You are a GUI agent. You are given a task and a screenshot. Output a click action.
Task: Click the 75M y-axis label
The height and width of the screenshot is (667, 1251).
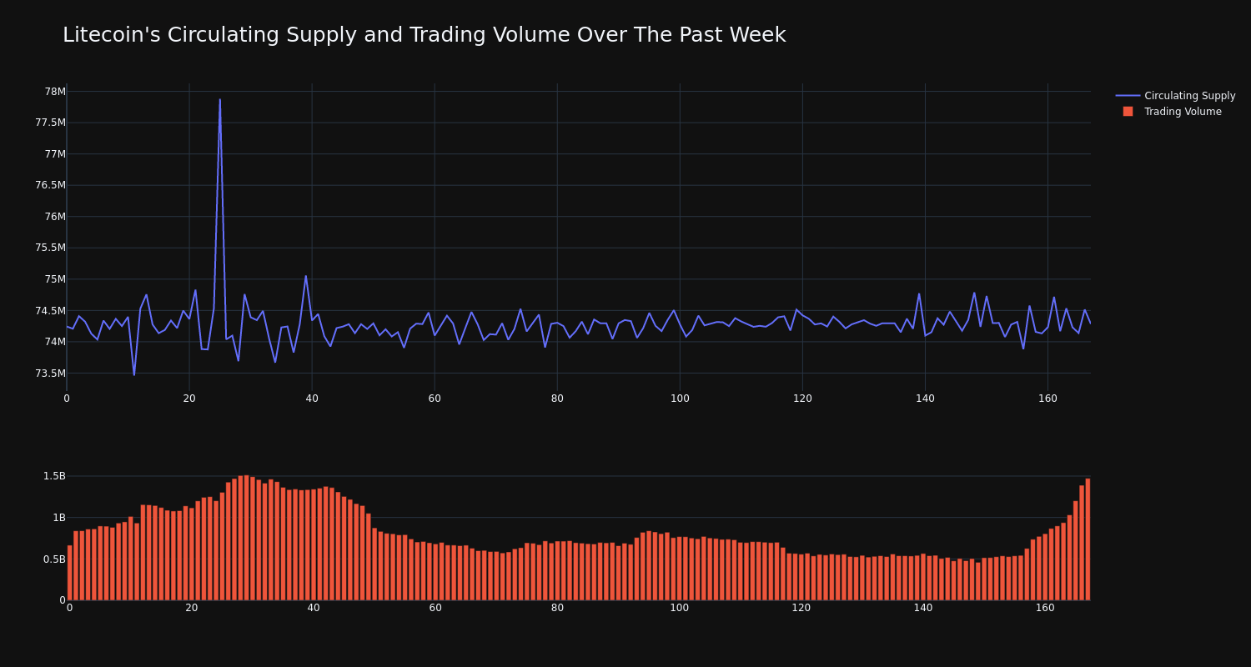pyautogui.click(x=55, y=279)
